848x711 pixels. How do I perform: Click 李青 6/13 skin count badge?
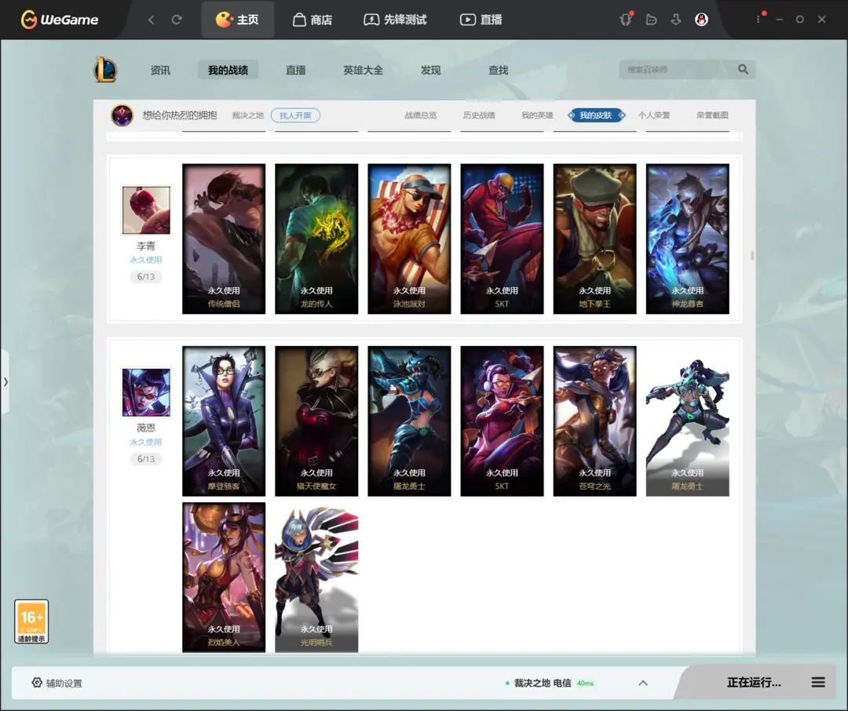146,276
